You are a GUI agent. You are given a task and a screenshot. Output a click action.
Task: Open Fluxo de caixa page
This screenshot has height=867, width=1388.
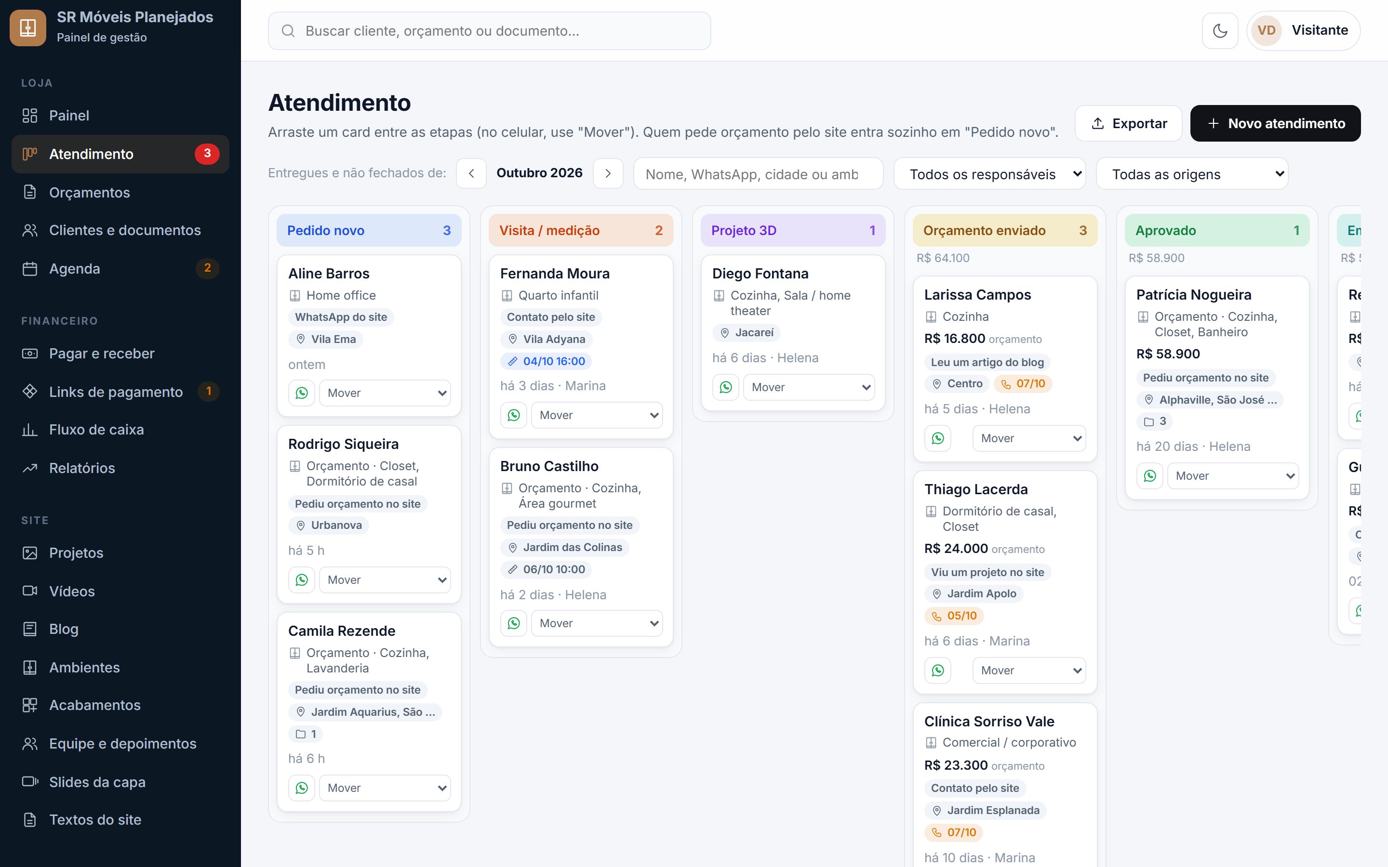click(x=120, y=430)
